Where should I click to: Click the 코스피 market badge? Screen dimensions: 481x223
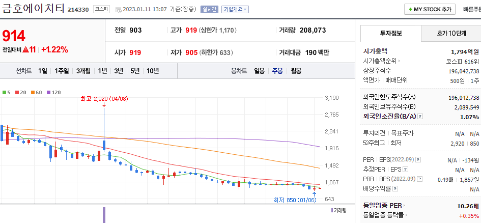[x=101, y=10]
